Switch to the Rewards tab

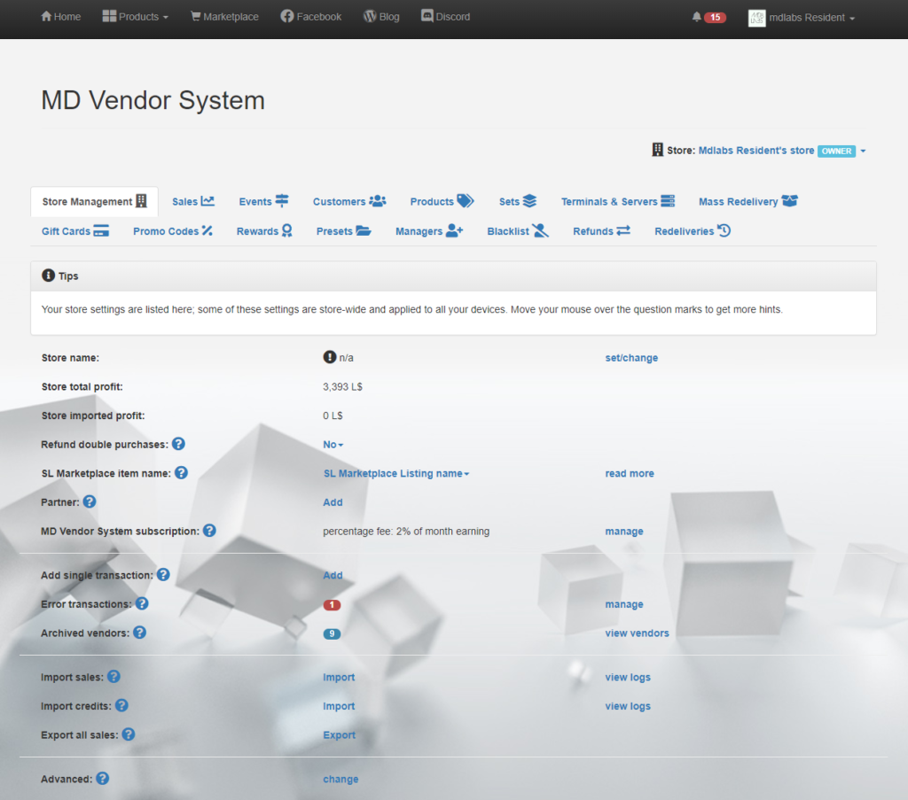[264, 231]
